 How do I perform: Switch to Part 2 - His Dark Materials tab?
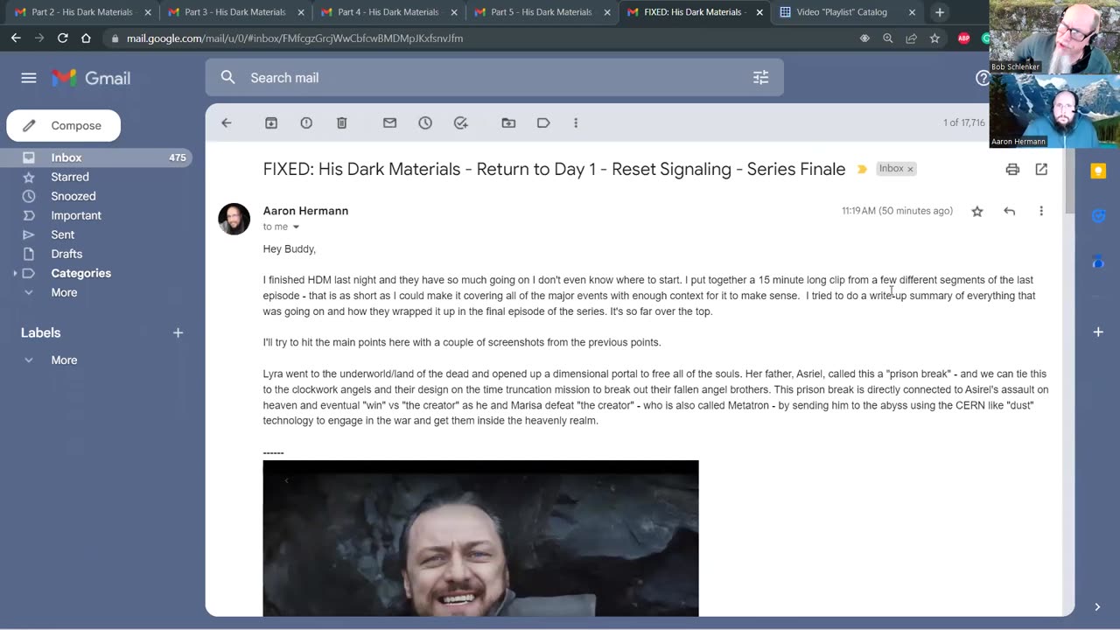(x=81, y=12)
